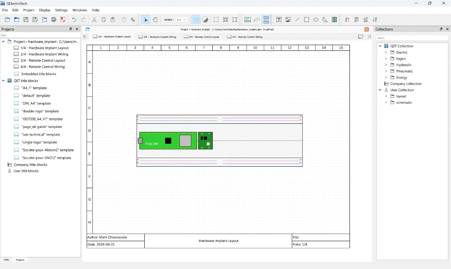Screen dimensions: 451x269
Task: Collapse the User Collection node
Action: pos(380,90)
